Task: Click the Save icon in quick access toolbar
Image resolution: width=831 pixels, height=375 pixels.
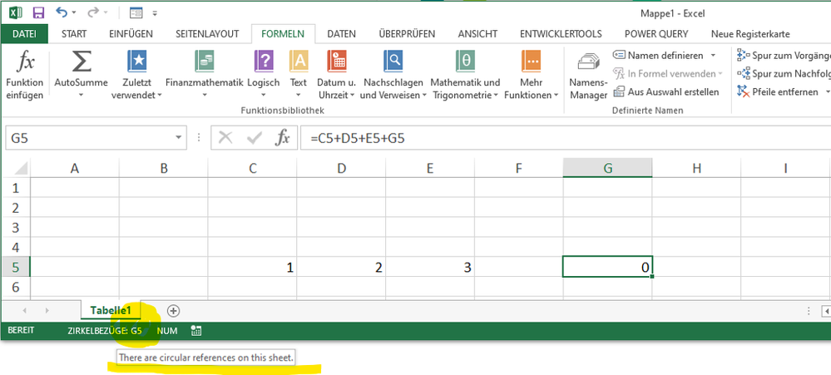Action: click(x=38, y=12)
